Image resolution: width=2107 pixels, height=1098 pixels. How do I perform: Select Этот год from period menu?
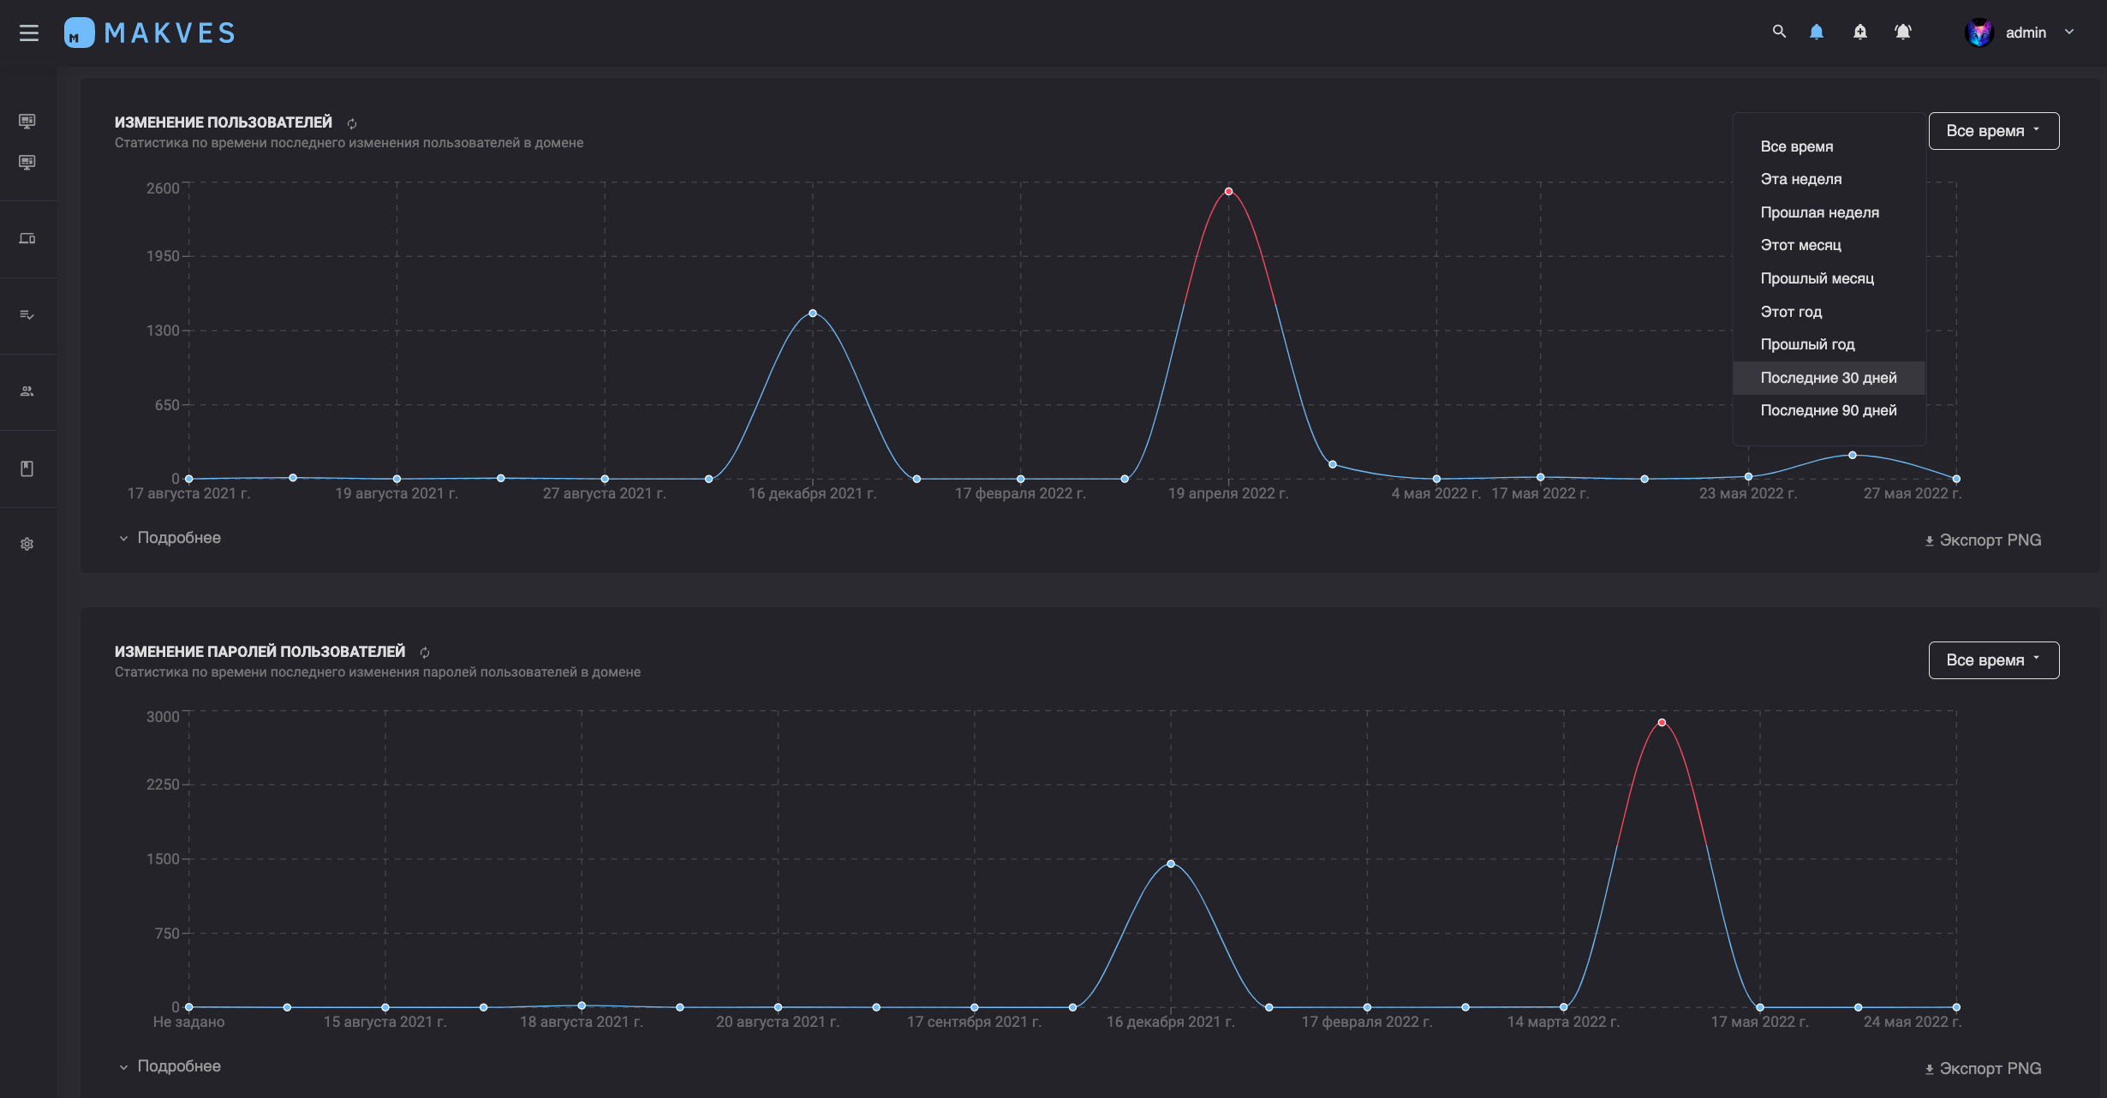click(1829, 312)
